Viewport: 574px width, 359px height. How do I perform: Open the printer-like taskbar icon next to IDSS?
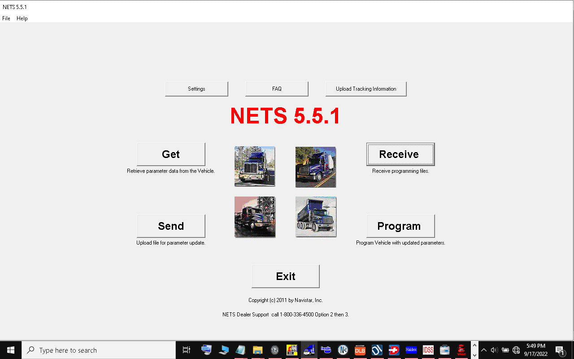[x=444, y=350]
